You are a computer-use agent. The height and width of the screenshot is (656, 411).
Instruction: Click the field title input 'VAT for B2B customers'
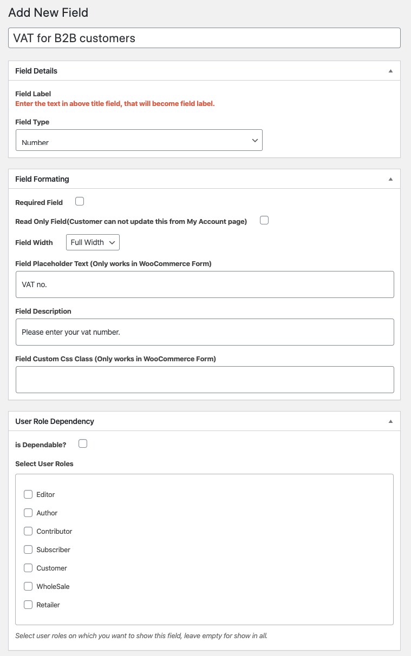[x=204, y=38]
